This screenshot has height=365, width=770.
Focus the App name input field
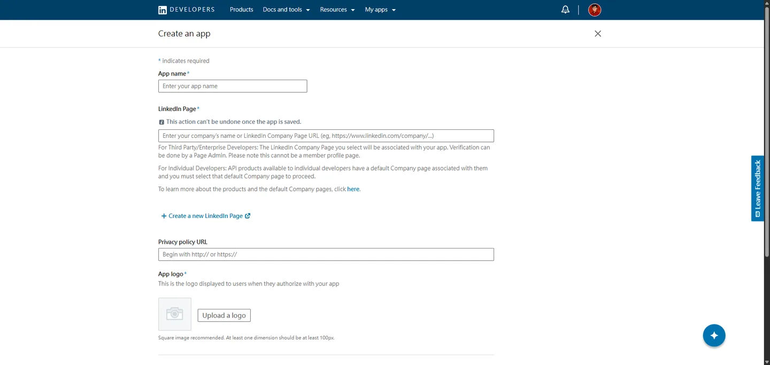233,86
